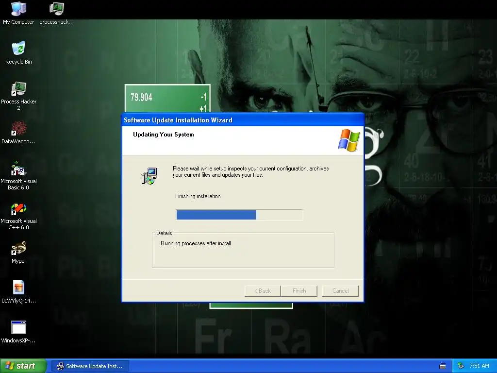Click the system tray network icon
The image size is (497, 373).
pos(461,366)
